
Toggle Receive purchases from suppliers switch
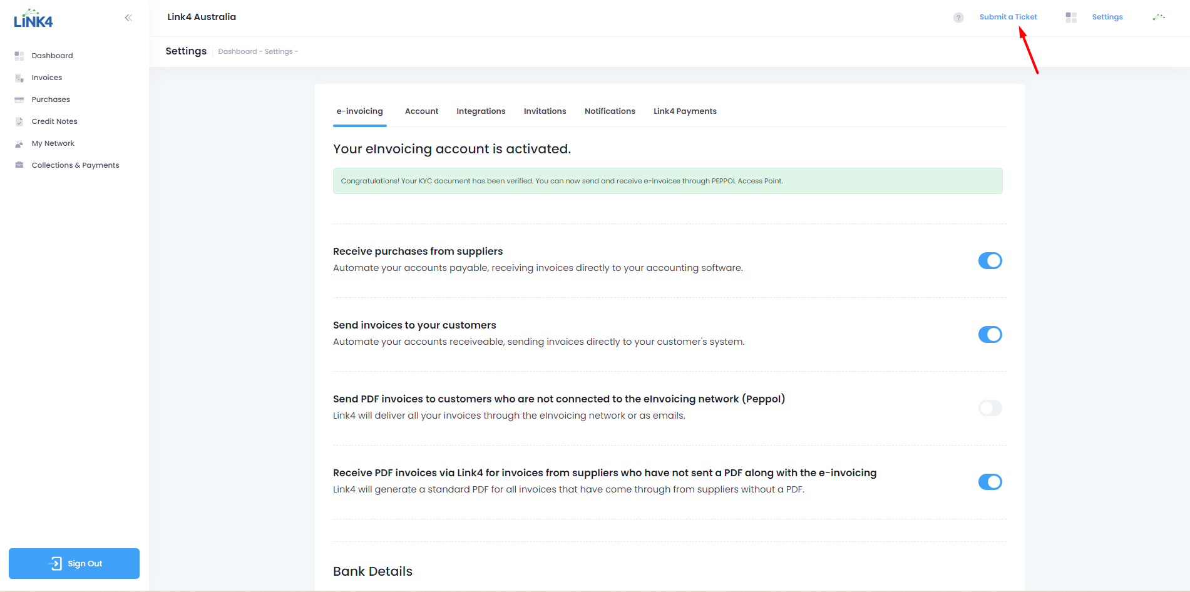tap(990, 260)
